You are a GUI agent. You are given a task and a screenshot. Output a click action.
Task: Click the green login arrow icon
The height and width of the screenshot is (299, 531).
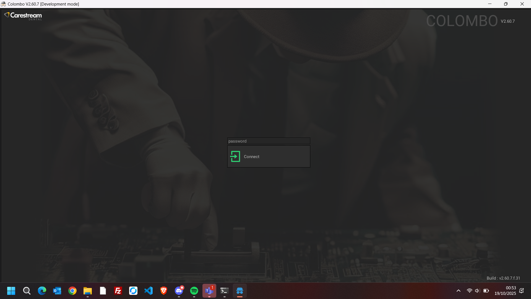click(235, 156)
